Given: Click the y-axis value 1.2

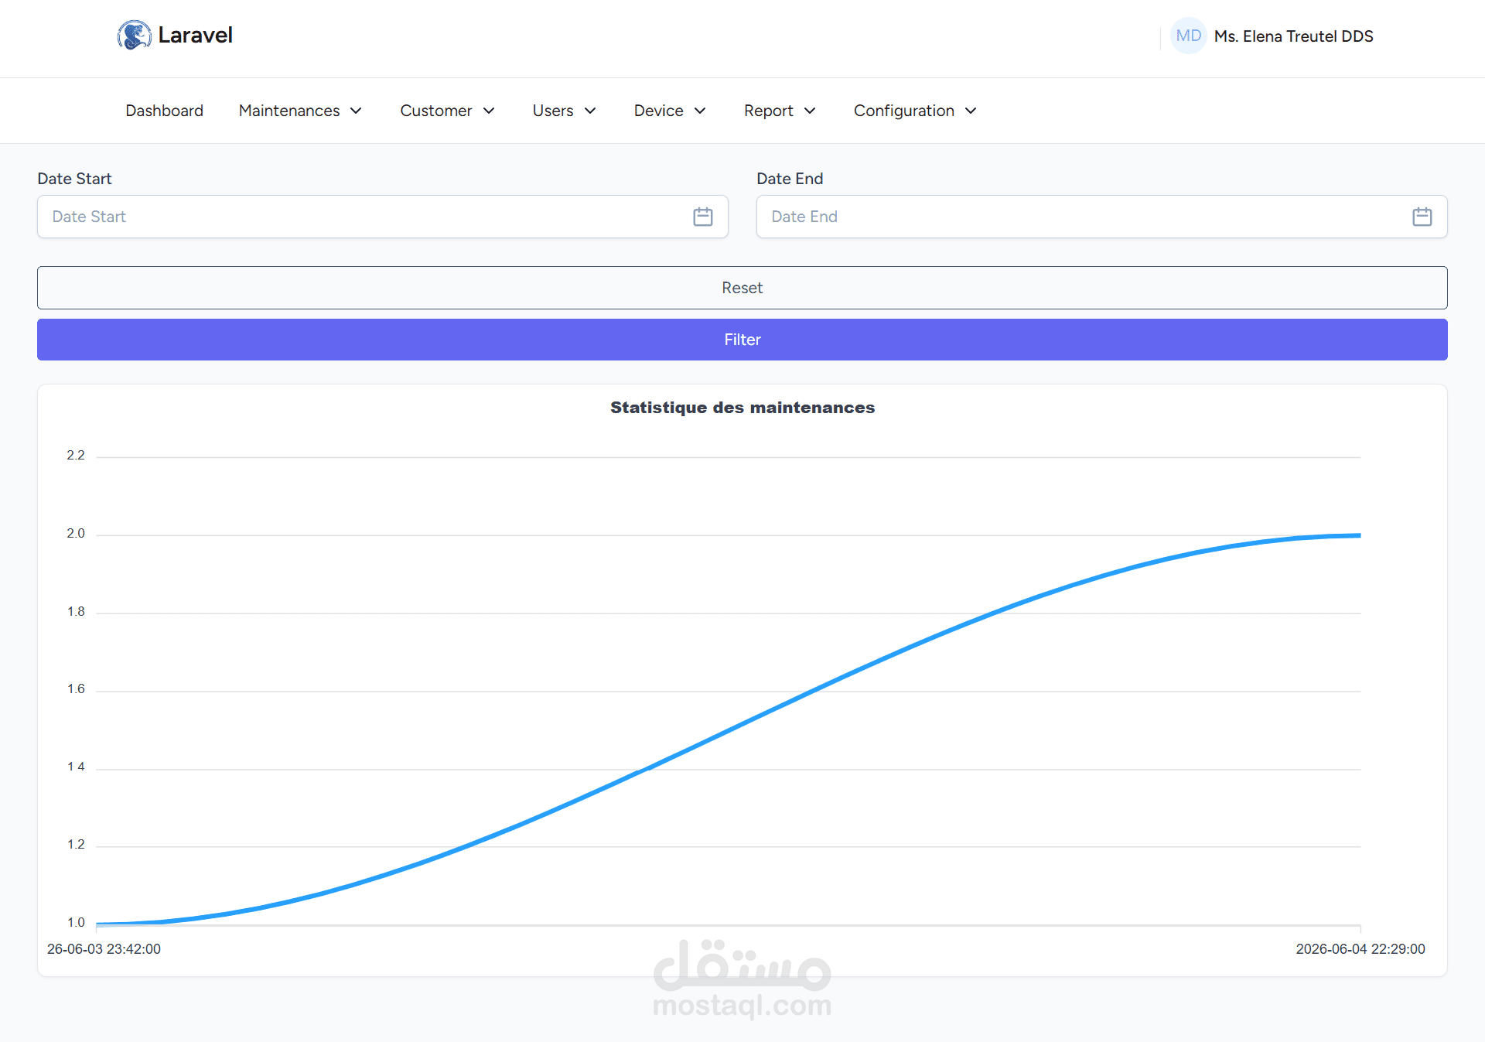Looking at the screenshot, I should [x=76, y=845].
